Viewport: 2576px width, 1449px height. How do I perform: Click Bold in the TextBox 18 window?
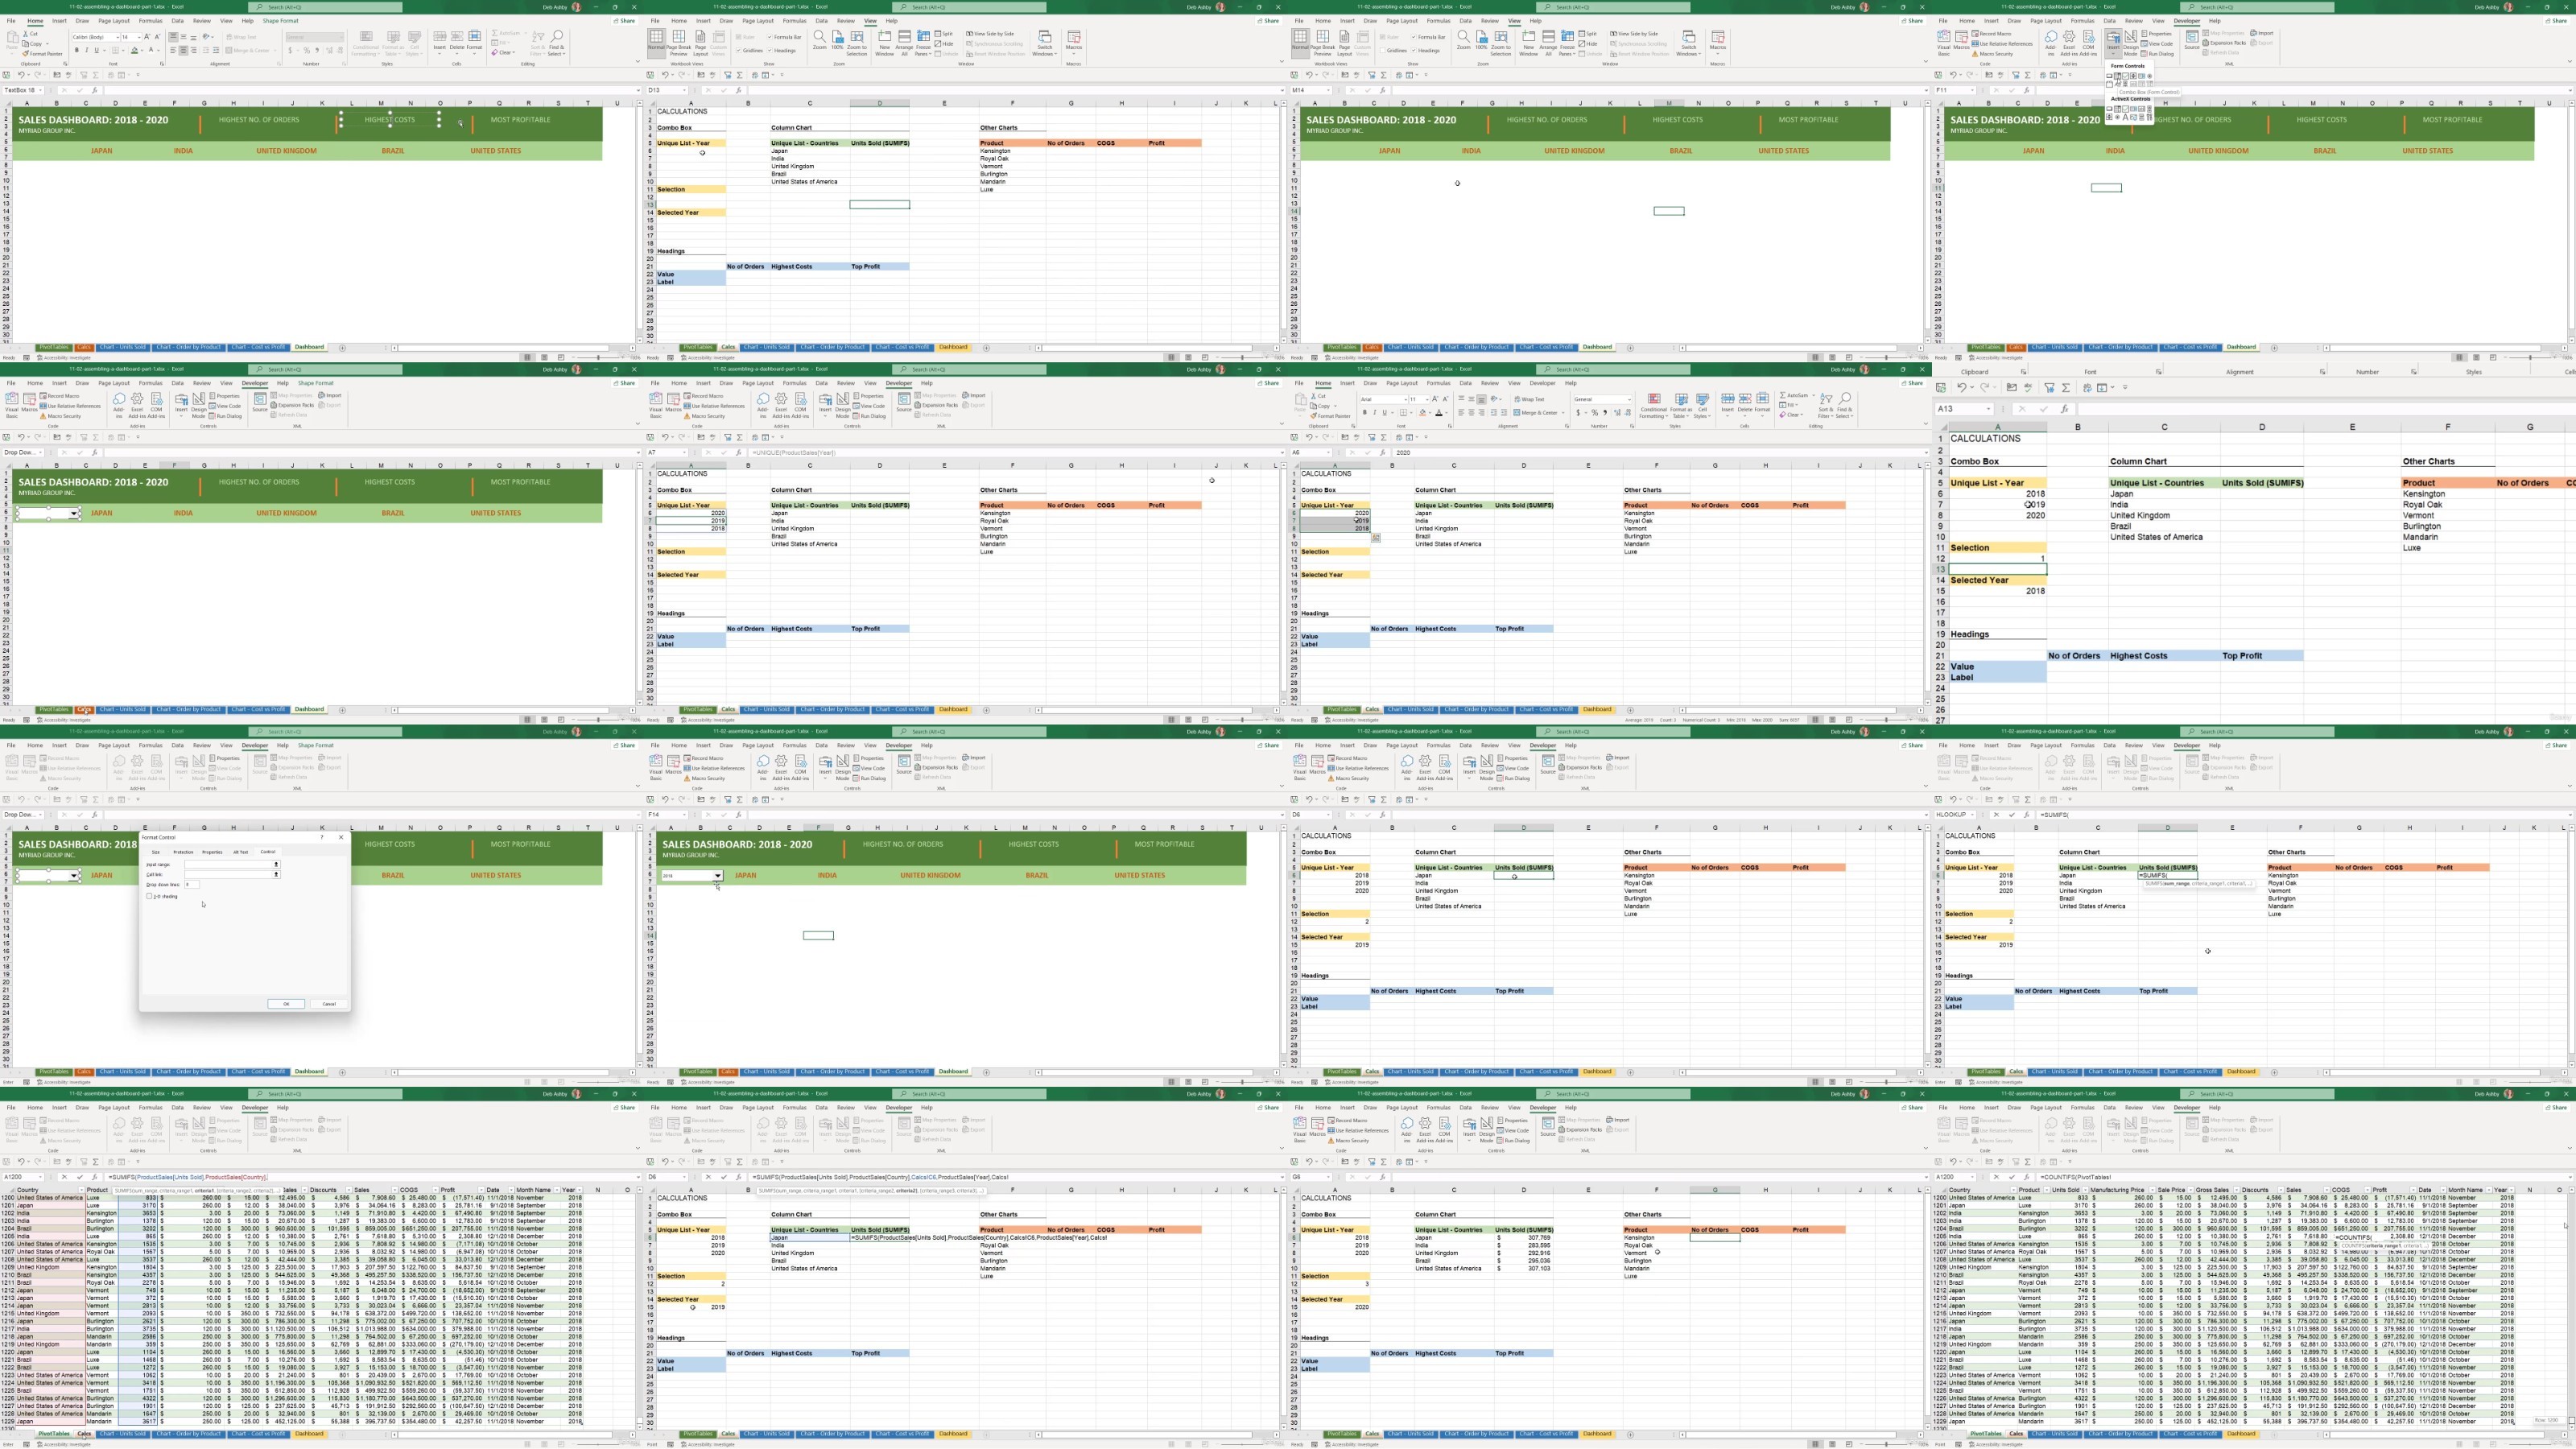click(77, 50)
